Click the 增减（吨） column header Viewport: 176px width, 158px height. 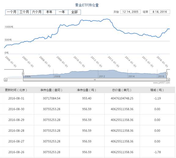[157, 90]
